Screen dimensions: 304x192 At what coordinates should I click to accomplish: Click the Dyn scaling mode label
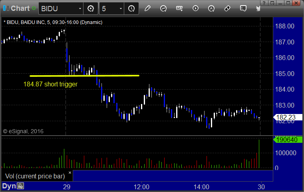point(9,186)
